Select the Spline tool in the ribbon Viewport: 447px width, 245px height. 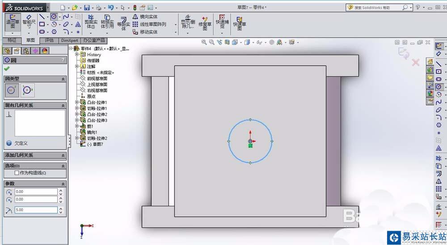coord(66,17)
